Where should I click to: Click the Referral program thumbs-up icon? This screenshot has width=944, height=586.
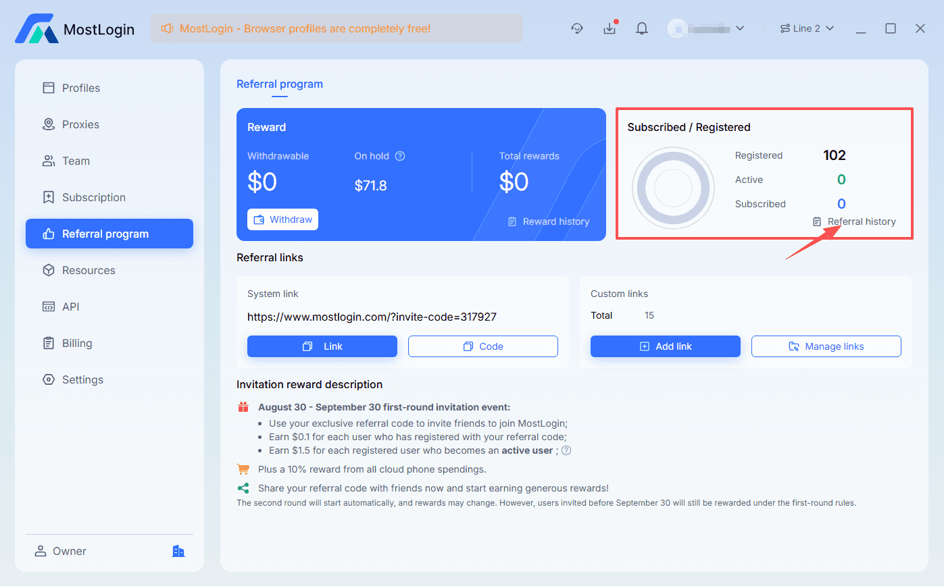point(48,234)
